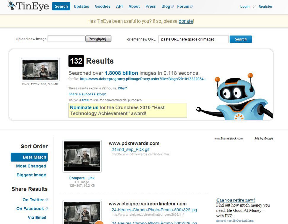Open eteignezvotreordinateur.com/2009/11/ URL

pos(148,215)
